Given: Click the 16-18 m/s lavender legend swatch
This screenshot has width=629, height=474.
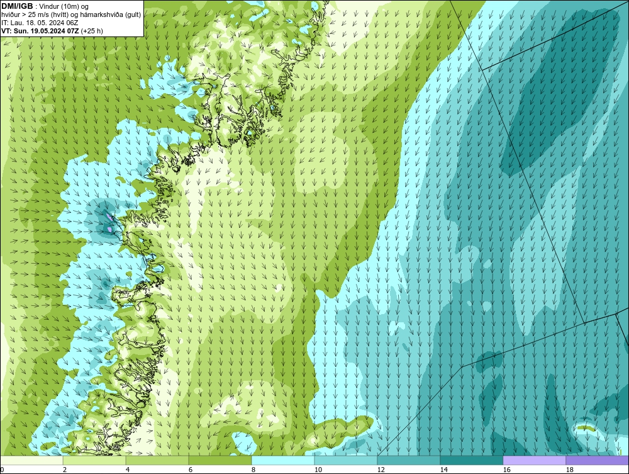Looking at the screenshot, I should point(534,460).
